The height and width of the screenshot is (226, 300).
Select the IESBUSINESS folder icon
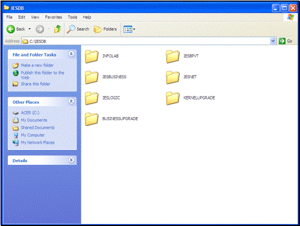pos(91,77)
